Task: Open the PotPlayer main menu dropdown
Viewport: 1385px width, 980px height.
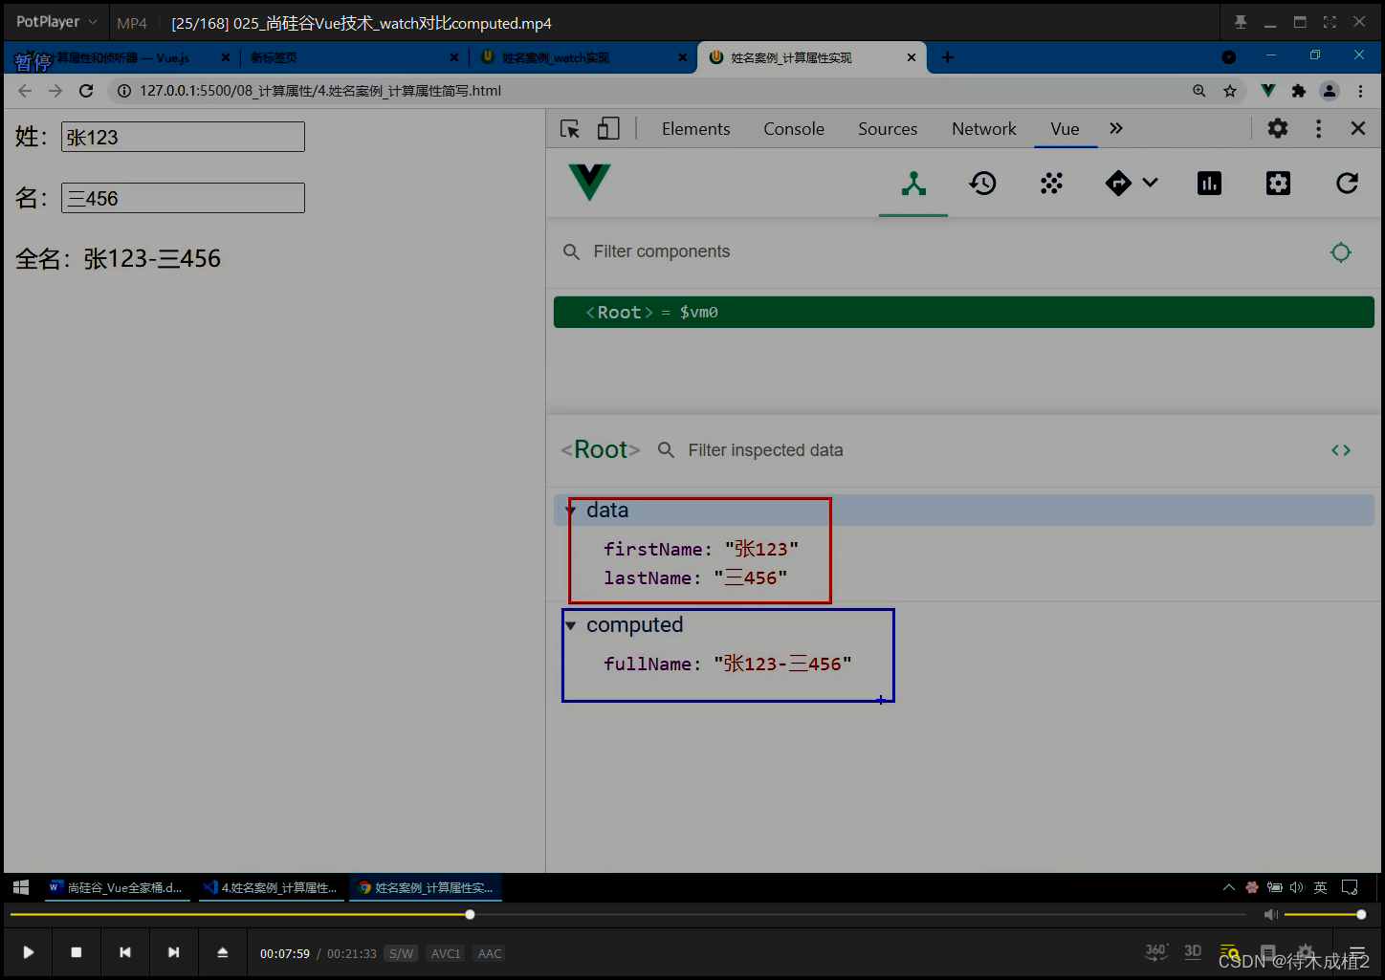Action: [x=56, y=22]
